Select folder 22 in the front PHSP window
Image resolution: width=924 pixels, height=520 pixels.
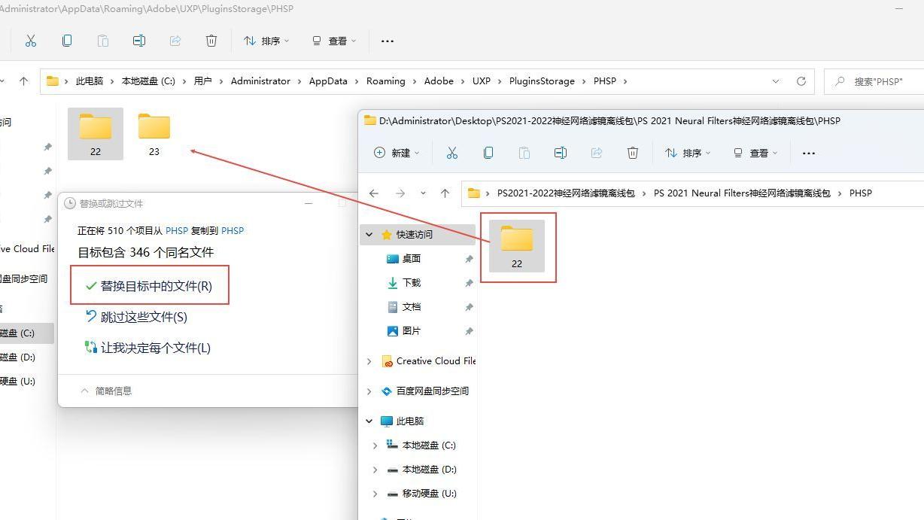[x=517, y=246]
